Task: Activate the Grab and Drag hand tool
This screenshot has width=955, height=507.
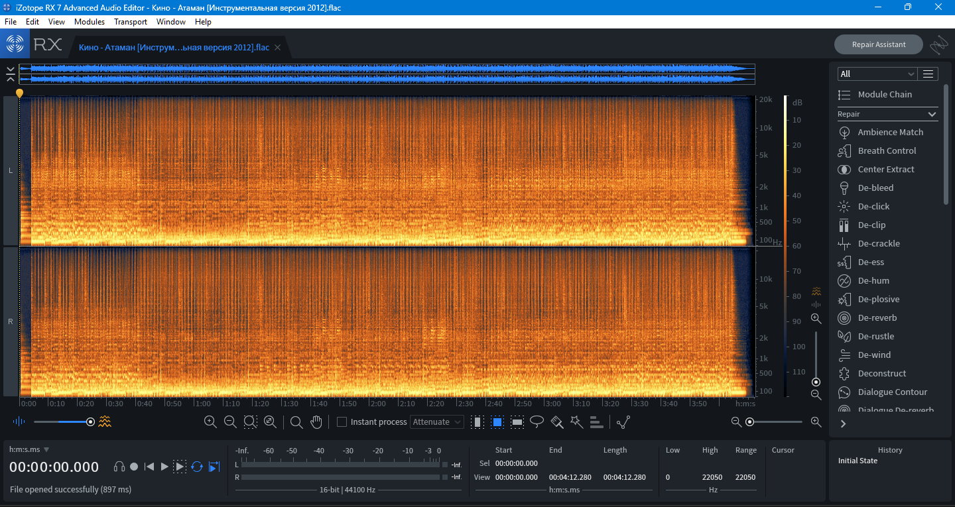Action: (316, 422)
